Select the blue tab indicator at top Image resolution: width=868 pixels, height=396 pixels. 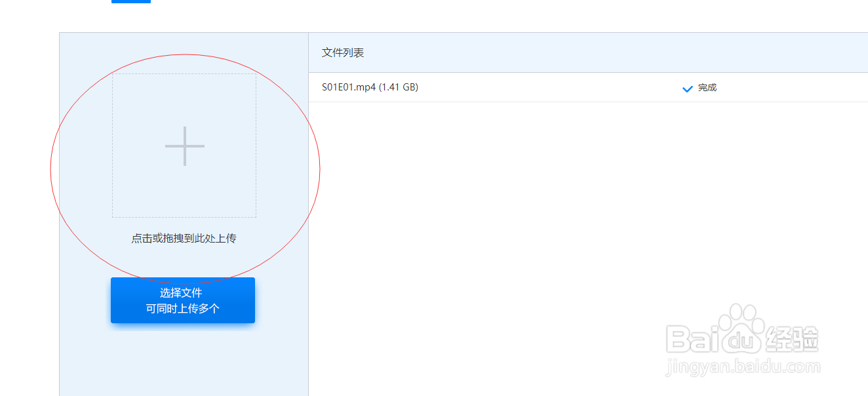[131, 1]
